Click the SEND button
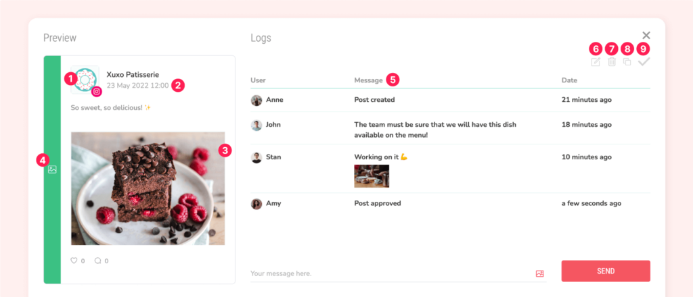Image resolution: width=693 pixels, height=297 pixels. 606,271
